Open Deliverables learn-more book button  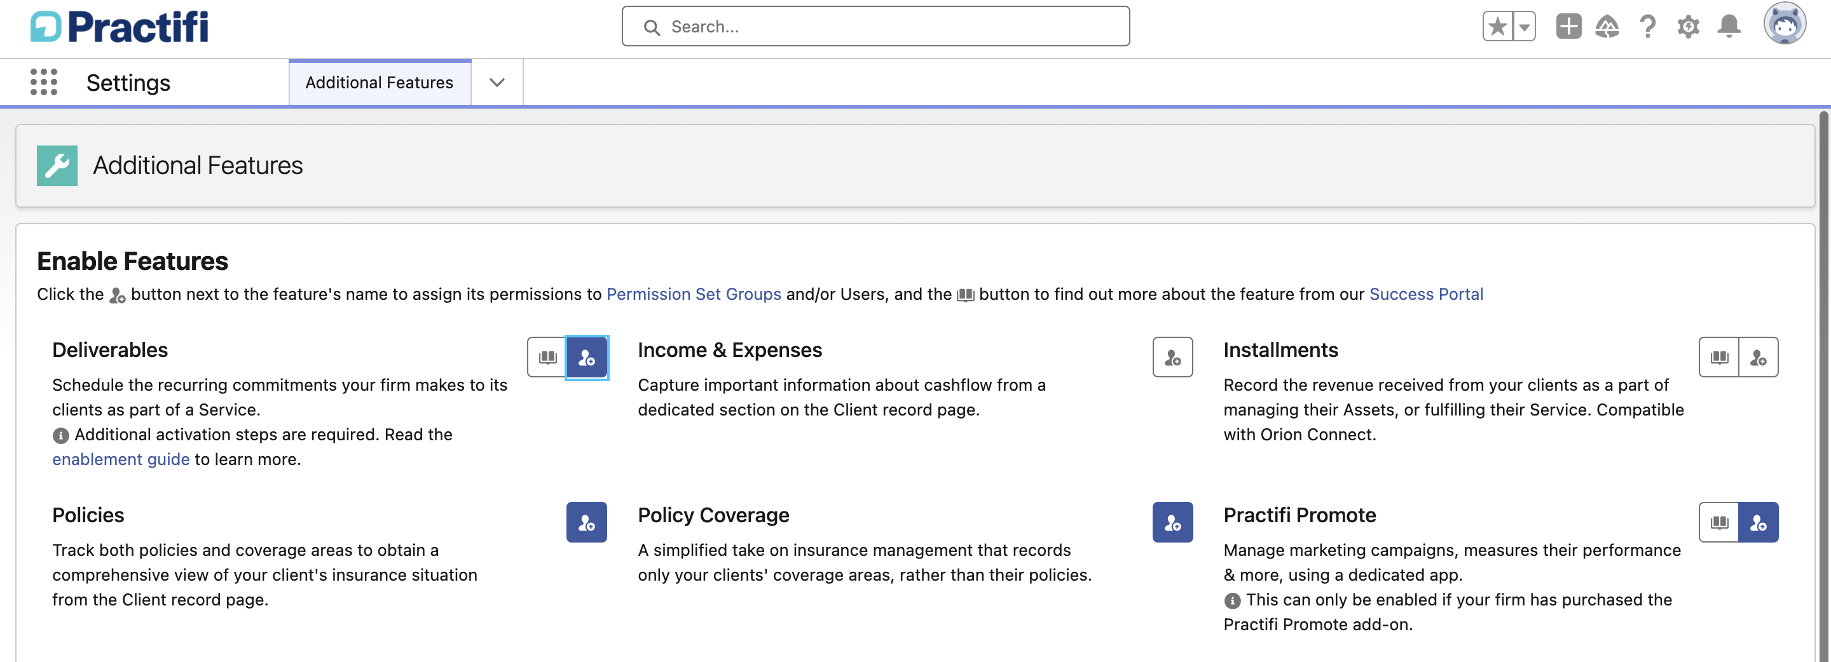coord(547,357)
